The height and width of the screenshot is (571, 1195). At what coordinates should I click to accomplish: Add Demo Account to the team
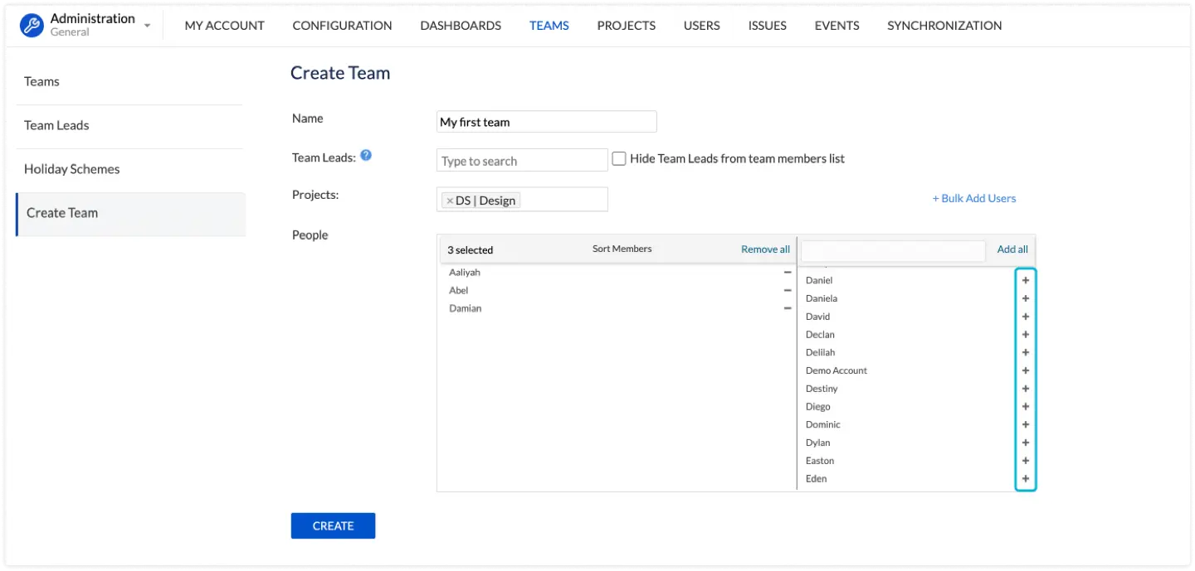click(x=1026, y=370)
